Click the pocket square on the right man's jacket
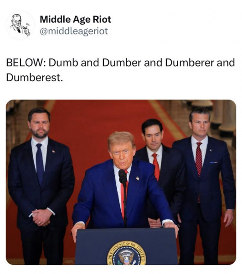This screenshot has width=242, height=274. click(x=214, y=163)
